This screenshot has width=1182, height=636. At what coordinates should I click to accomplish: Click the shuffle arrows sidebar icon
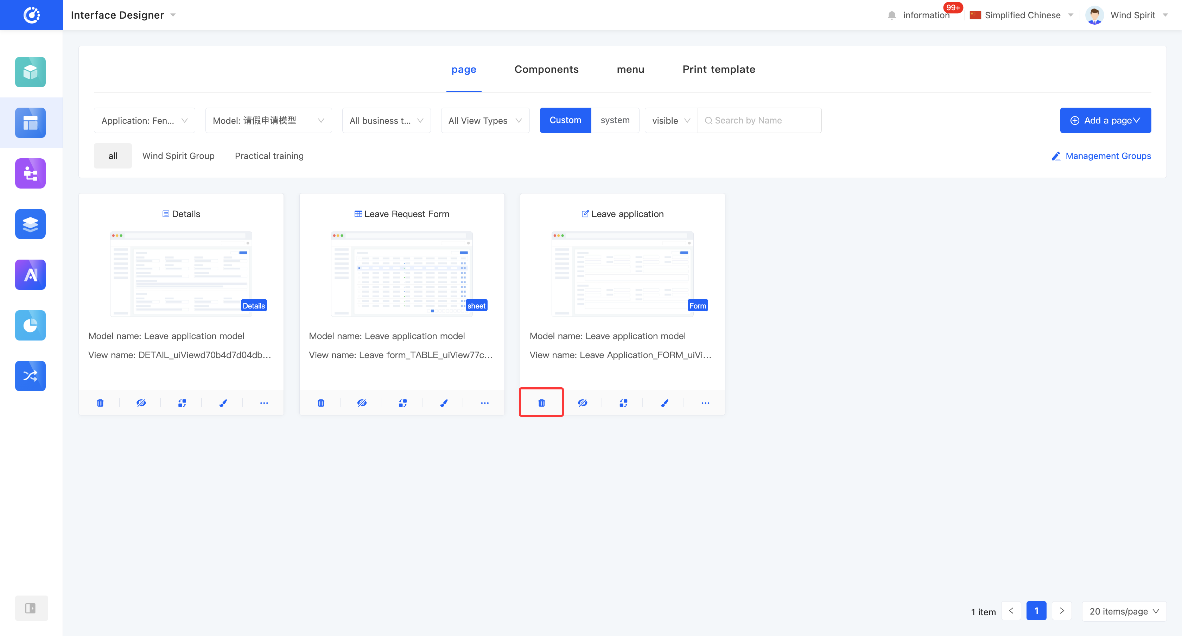[x=30, y=376]
